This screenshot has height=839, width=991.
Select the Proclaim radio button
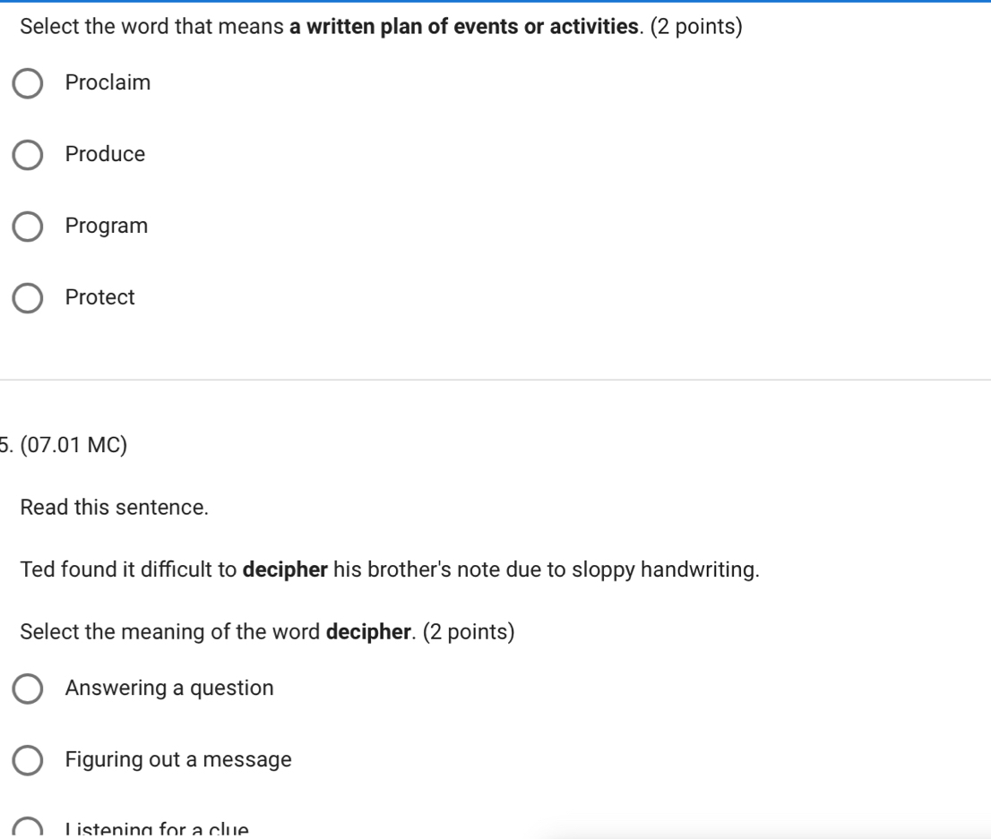pos(28,83)
